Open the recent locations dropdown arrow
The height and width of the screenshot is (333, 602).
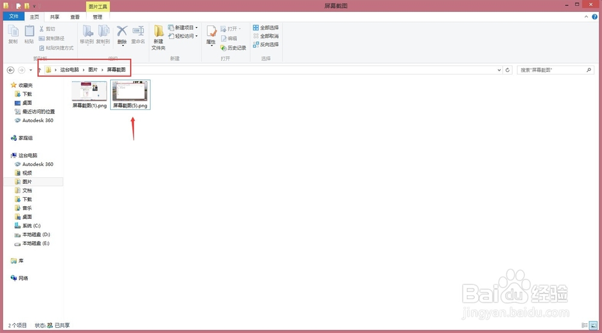[x=31, y=70]
